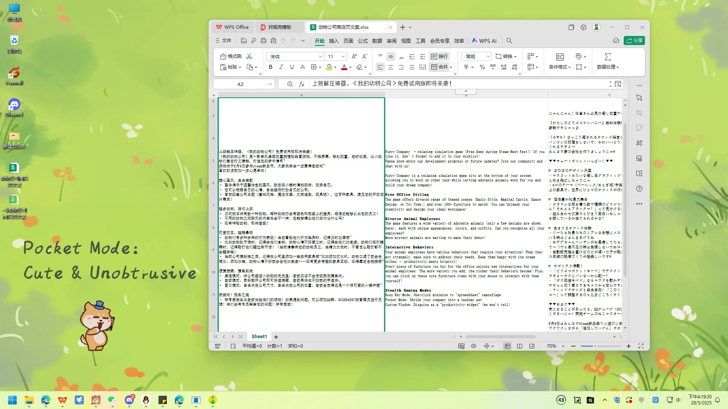728x409 pixels.
Task: Click the scissors cut icon
Action: click(249, 56)
